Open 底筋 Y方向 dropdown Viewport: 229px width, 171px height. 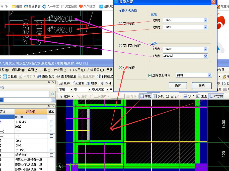tap(205, 27)
